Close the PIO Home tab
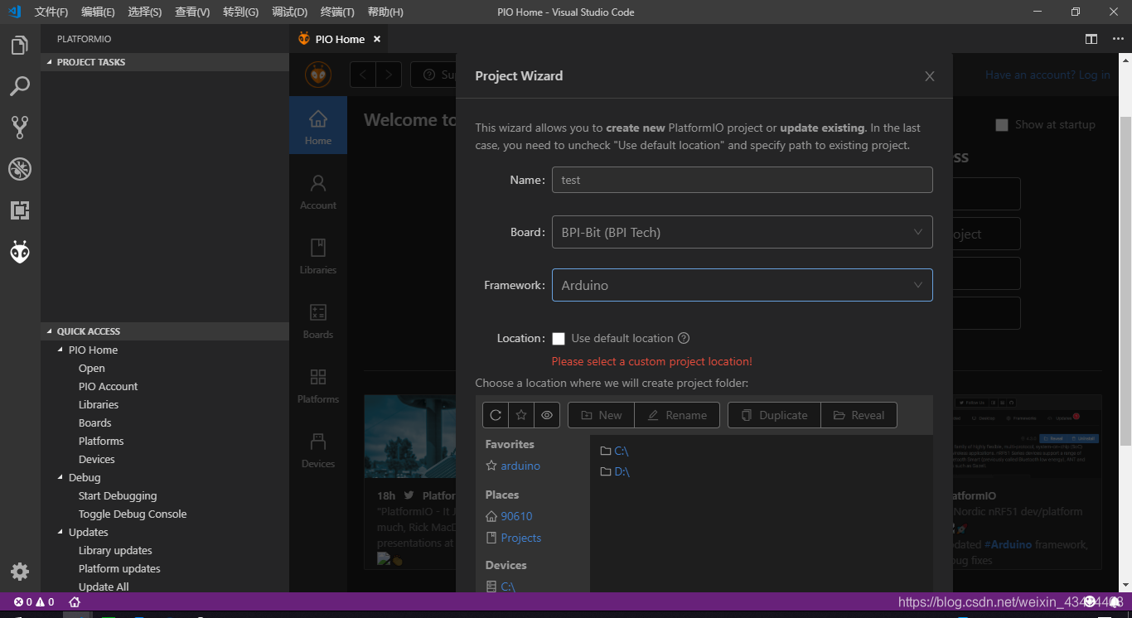 point(376,39)
